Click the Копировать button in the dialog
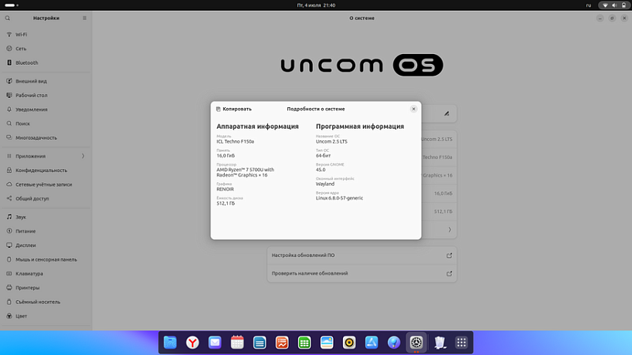Screen dimensions: 632x355 (x=233, y=109)
